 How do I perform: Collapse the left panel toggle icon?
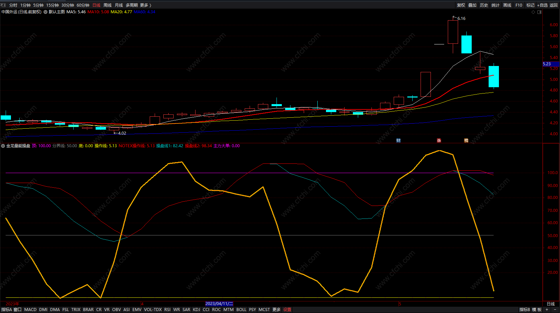[3, 5]
